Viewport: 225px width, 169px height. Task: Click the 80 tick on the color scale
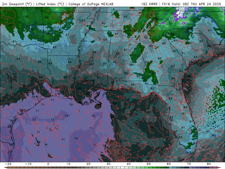click(209, 164)
